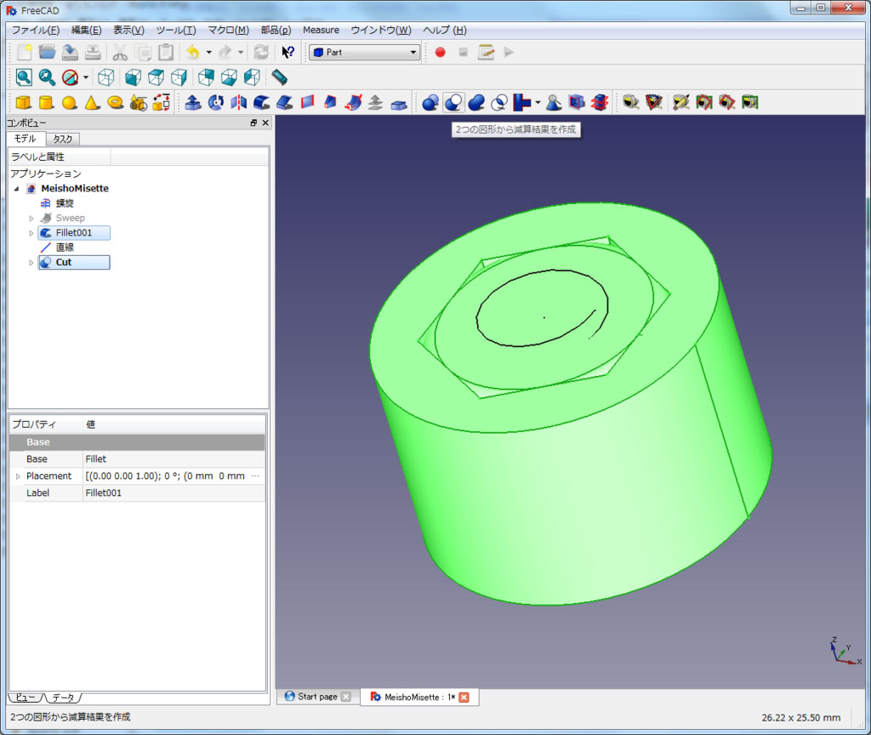The height and width of the screenshot is (735, 871).
Task: Click the Label value Fillet001 field
Action: [x=174, y=493]
